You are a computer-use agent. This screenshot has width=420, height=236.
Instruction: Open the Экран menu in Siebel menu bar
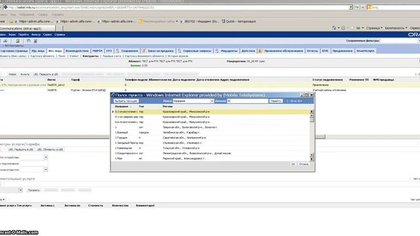pos(12,35)
